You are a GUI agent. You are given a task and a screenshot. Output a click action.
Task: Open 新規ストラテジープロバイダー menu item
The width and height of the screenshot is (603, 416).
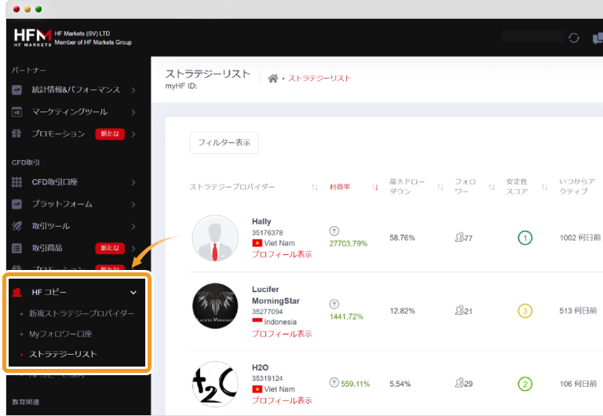[x=82, y=313]
